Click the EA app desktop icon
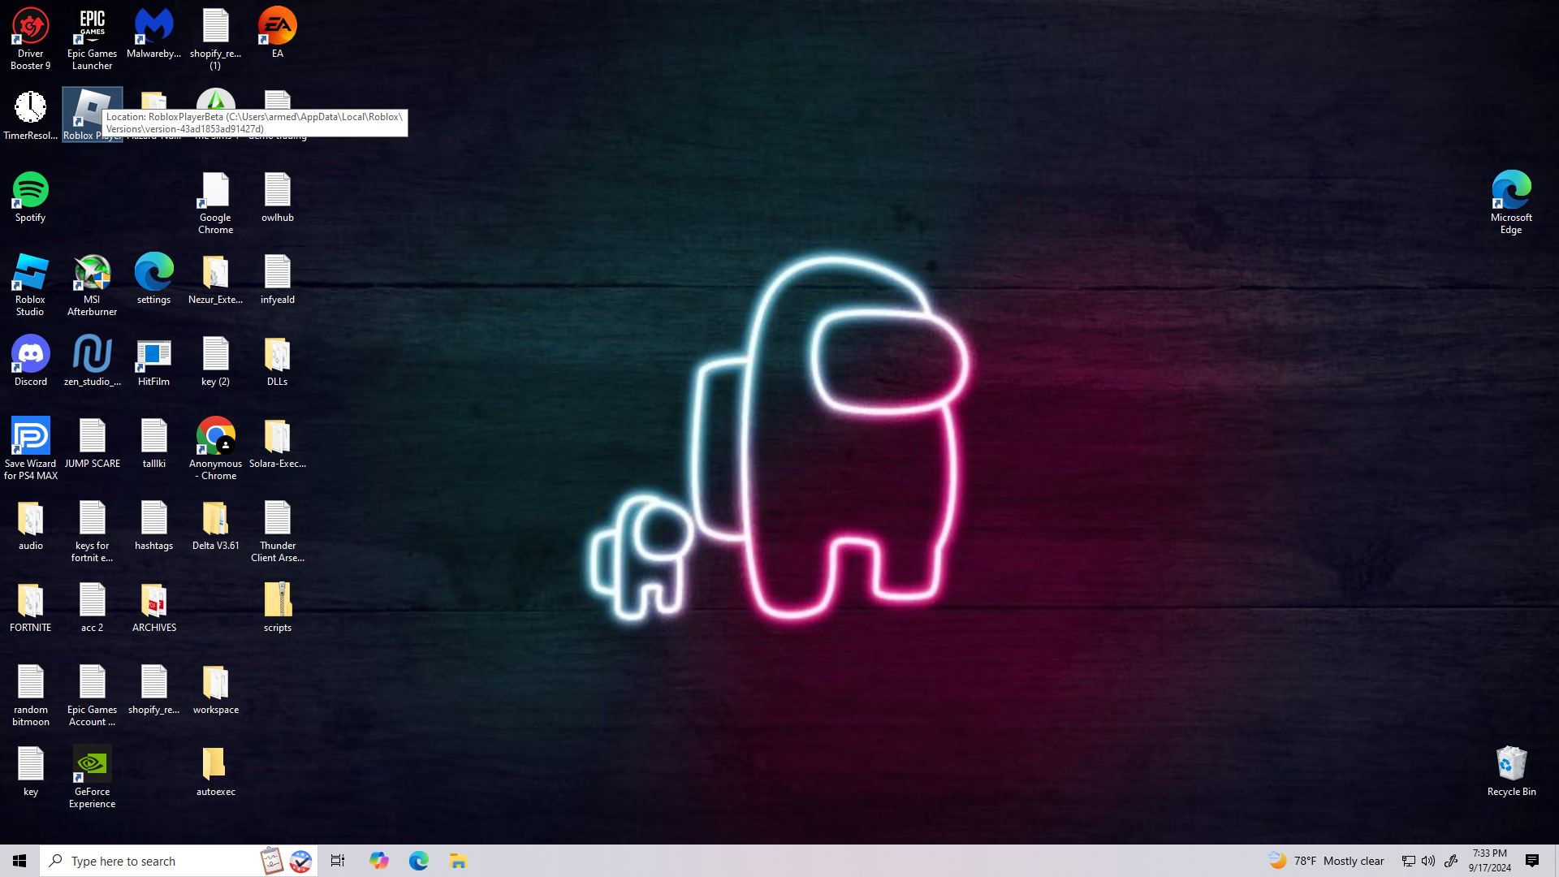Screen dimensions: 1559x877 point(278,27)
